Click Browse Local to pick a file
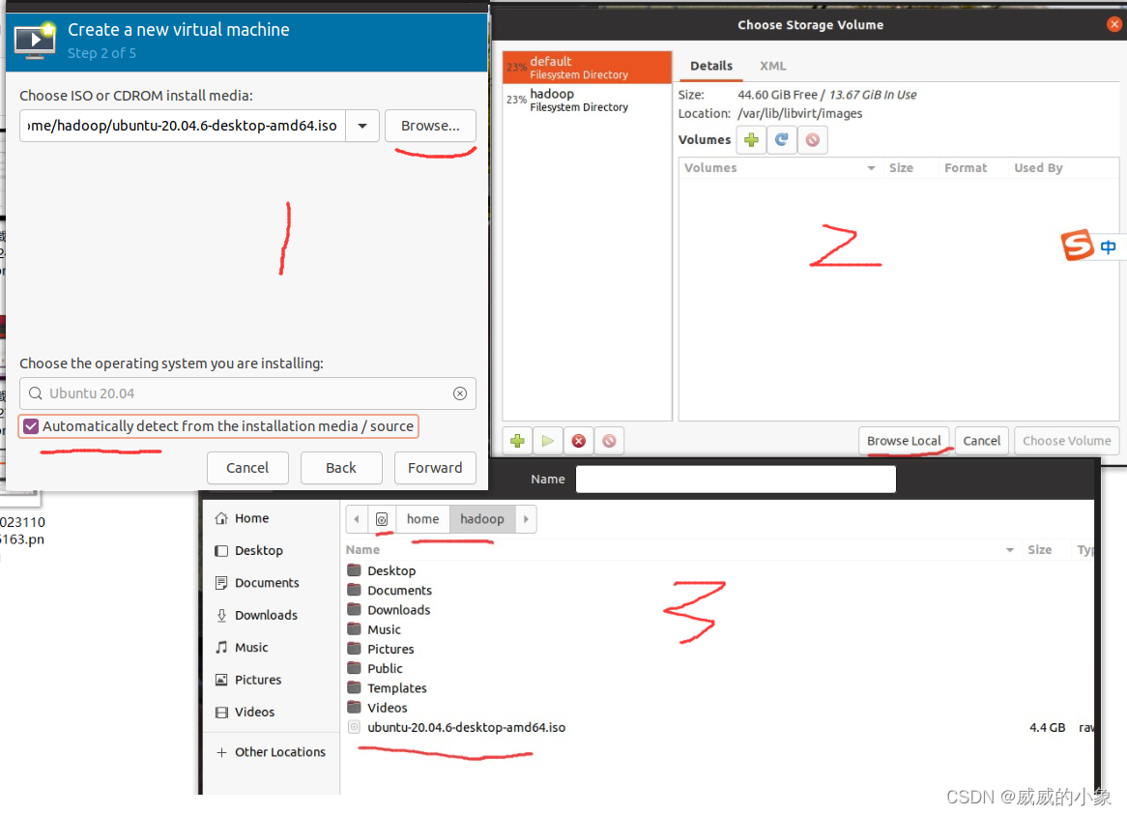Viewport: 1127px width, 815px height. (x=903, y=440)
